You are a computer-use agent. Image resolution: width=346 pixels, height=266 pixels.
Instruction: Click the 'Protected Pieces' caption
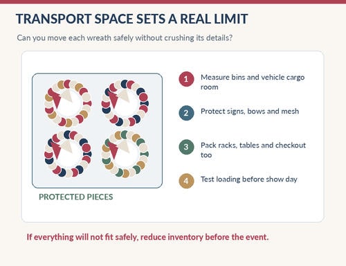click(x=76, y=197)
